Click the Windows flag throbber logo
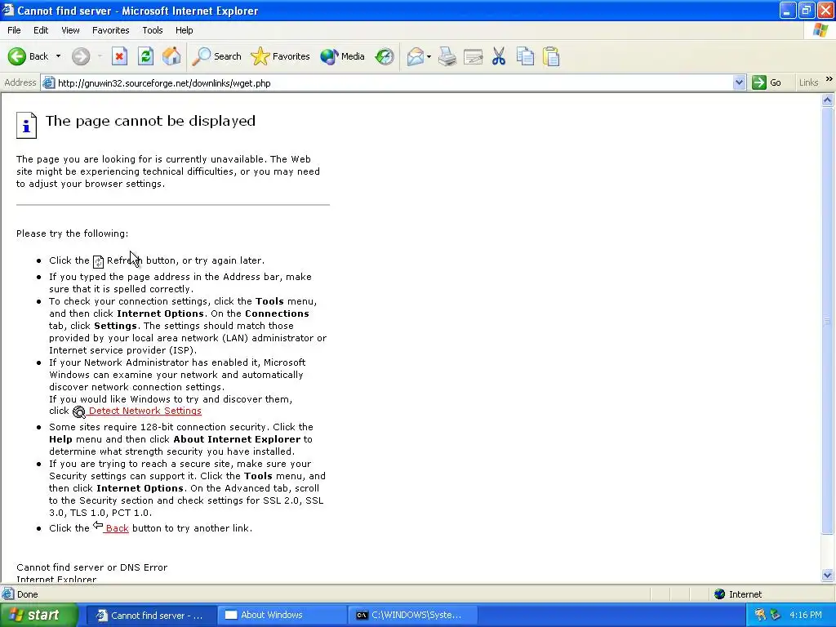Viewport: 836px width, 627px height. point(820,30)
